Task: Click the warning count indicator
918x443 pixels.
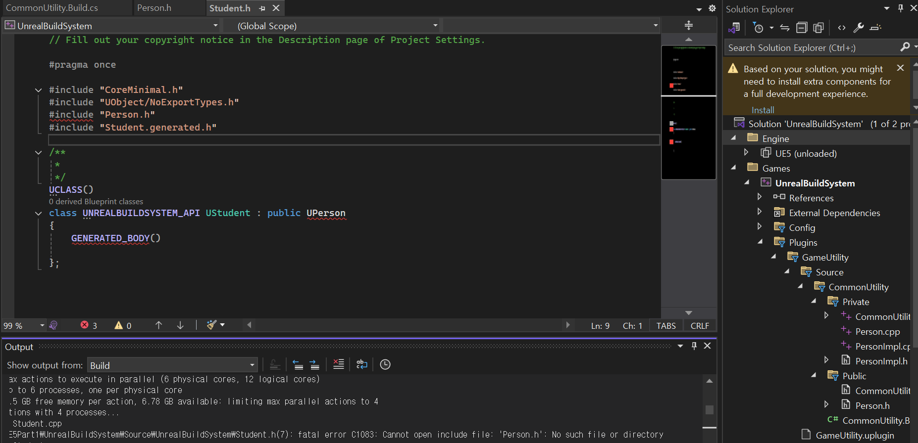Action: (123, 325)
